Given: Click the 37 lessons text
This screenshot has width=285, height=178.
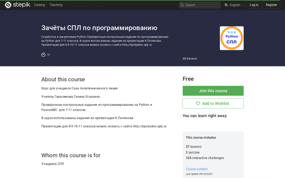Looking at the screenshot, I should (x=194, y=147).
